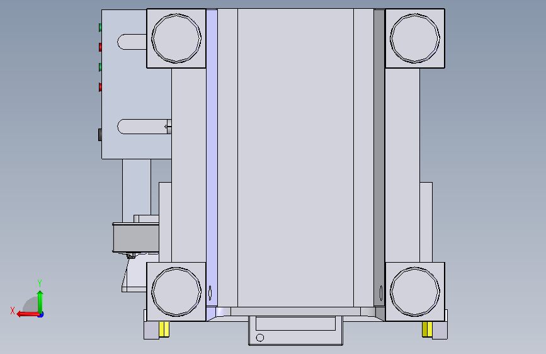Select the topmost green indicator light
The image size is (546, 354).
pos(100,28)
